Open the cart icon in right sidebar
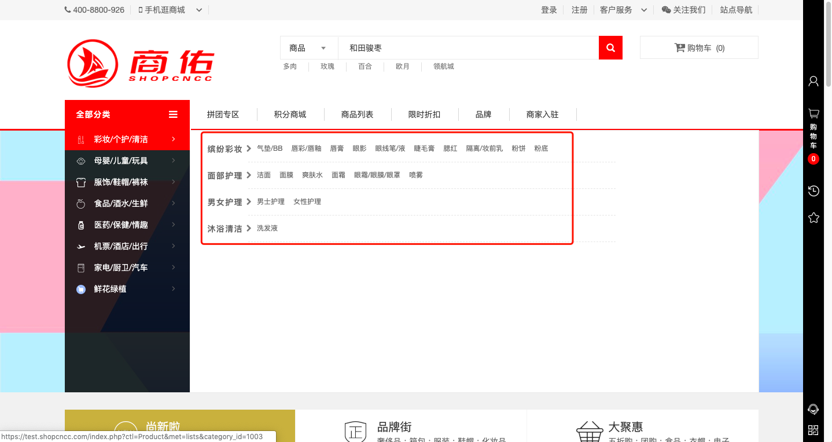Image resolution: width=832 pixels, height=442 pixels. 813,113
